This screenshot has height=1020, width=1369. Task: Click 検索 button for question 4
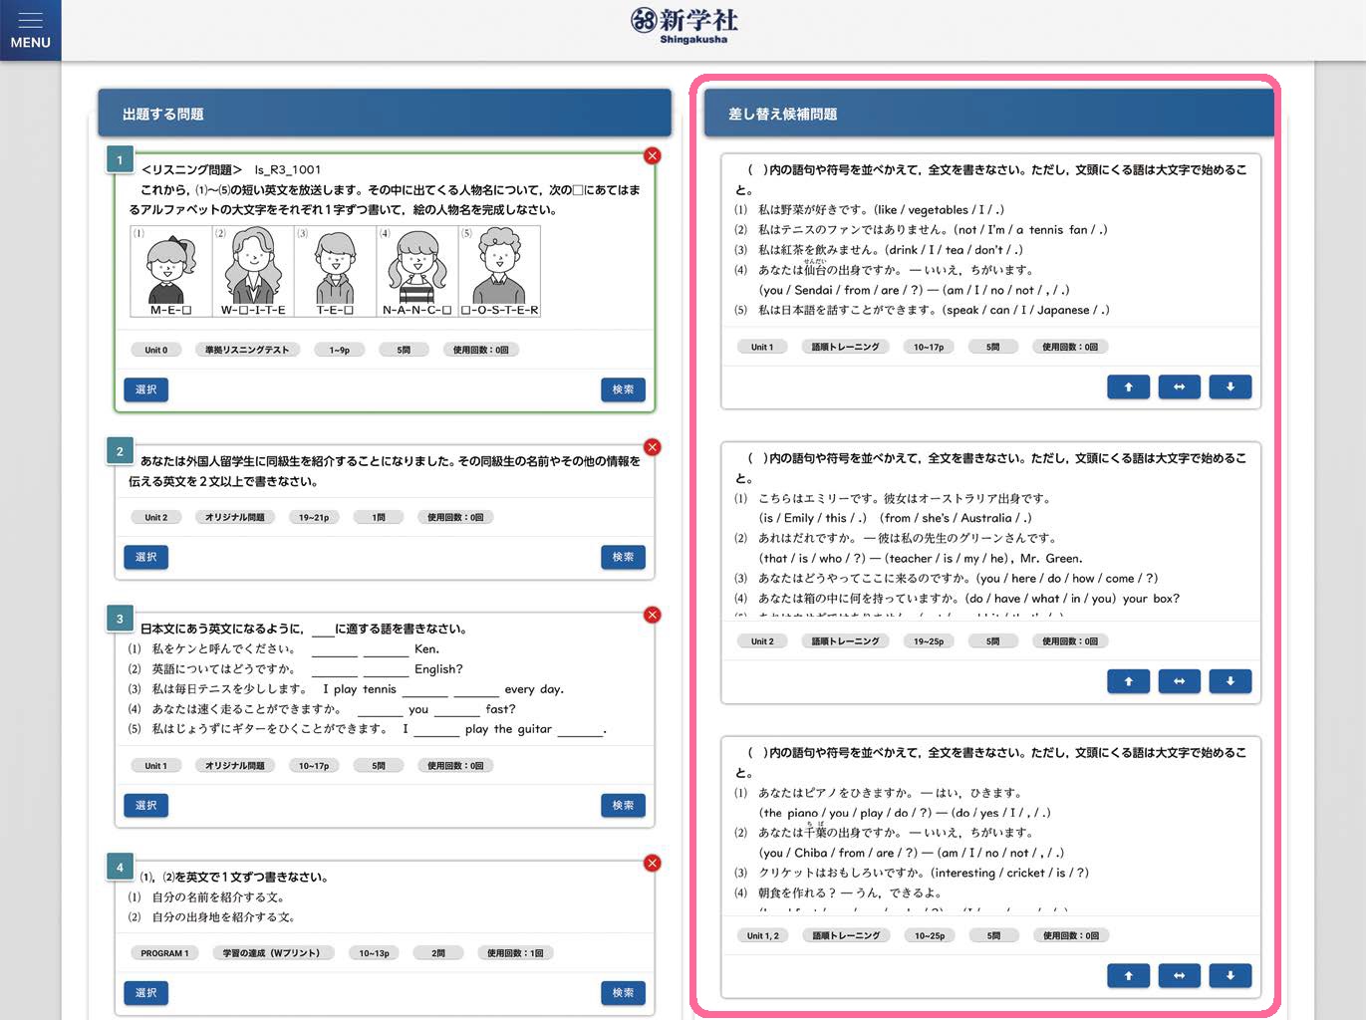(624, 992)
